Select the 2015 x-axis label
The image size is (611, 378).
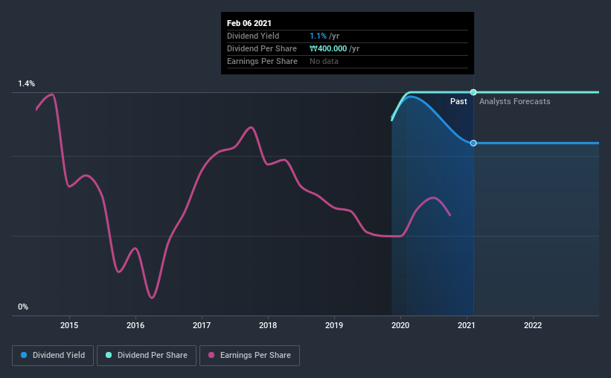point(69,325)
